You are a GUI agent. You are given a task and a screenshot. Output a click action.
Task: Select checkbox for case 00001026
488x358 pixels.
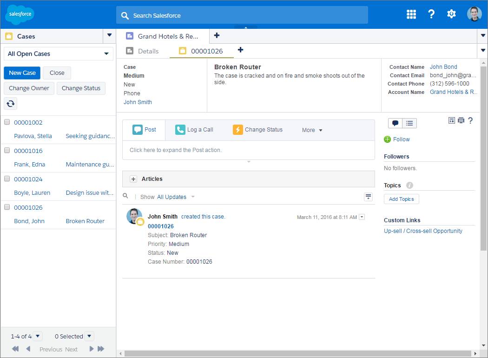[7, 207]
